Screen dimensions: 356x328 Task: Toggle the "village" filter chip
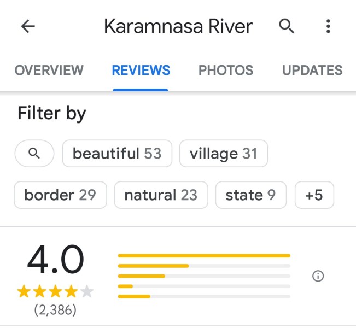click(x=223, y=154)
